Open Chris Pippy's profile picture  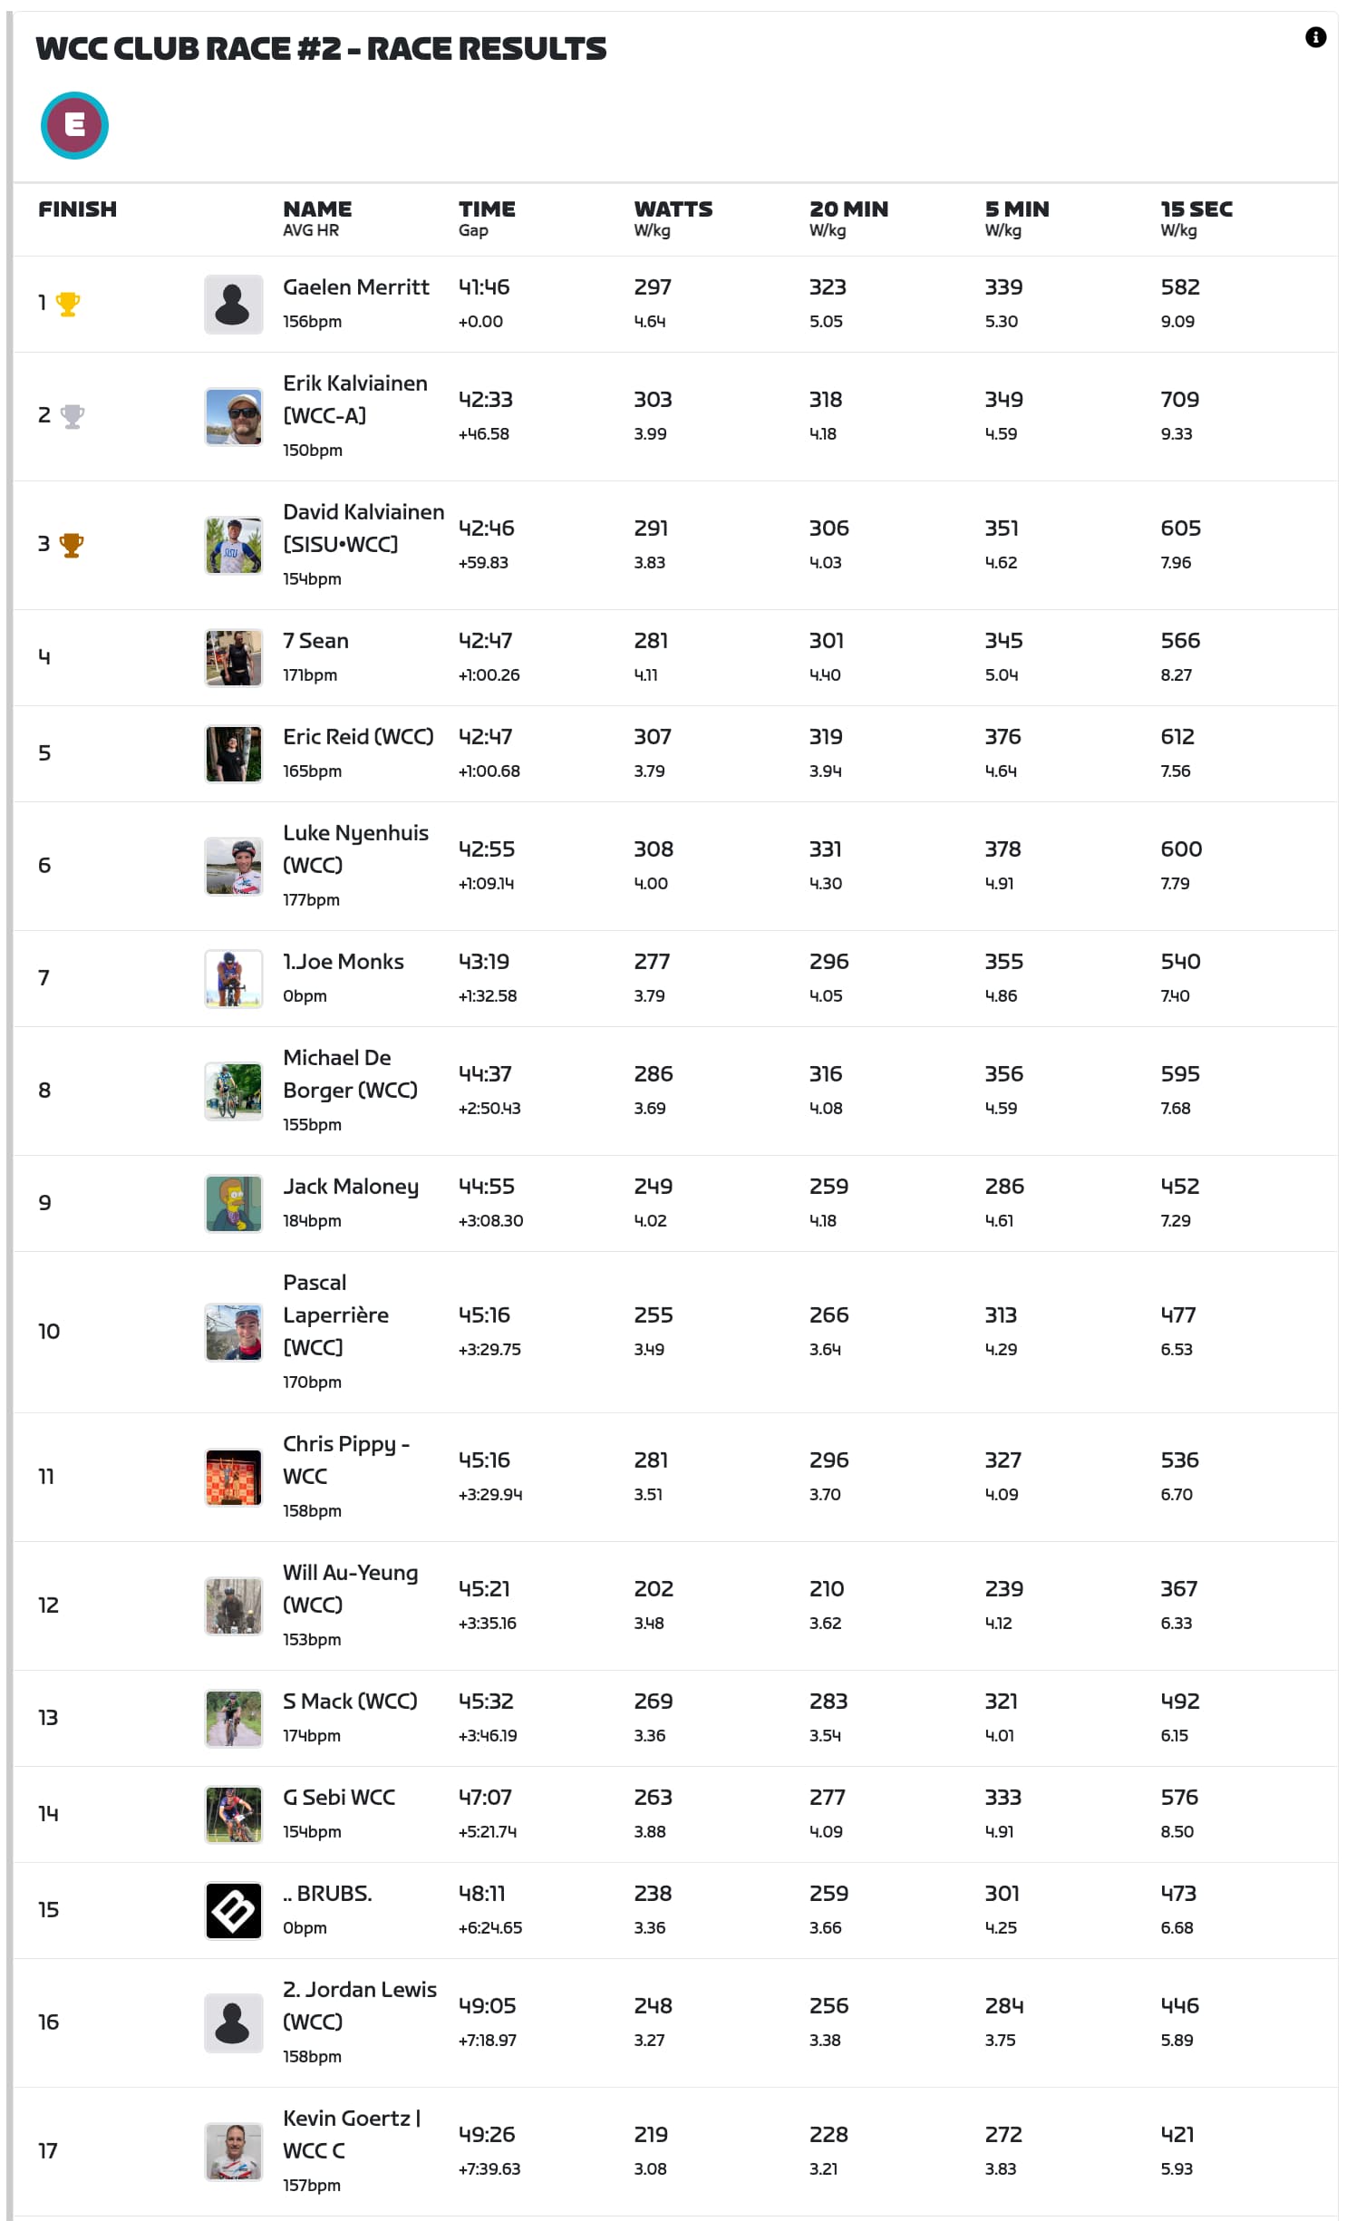point(233,1477)
